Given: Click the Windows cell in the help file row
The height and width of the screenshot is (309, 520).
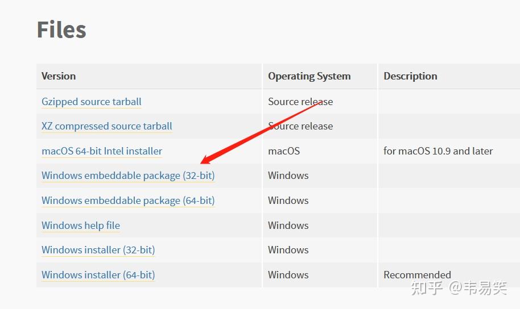Looking at the screenshot, I should pyautogui.click(x=288, y=226).
